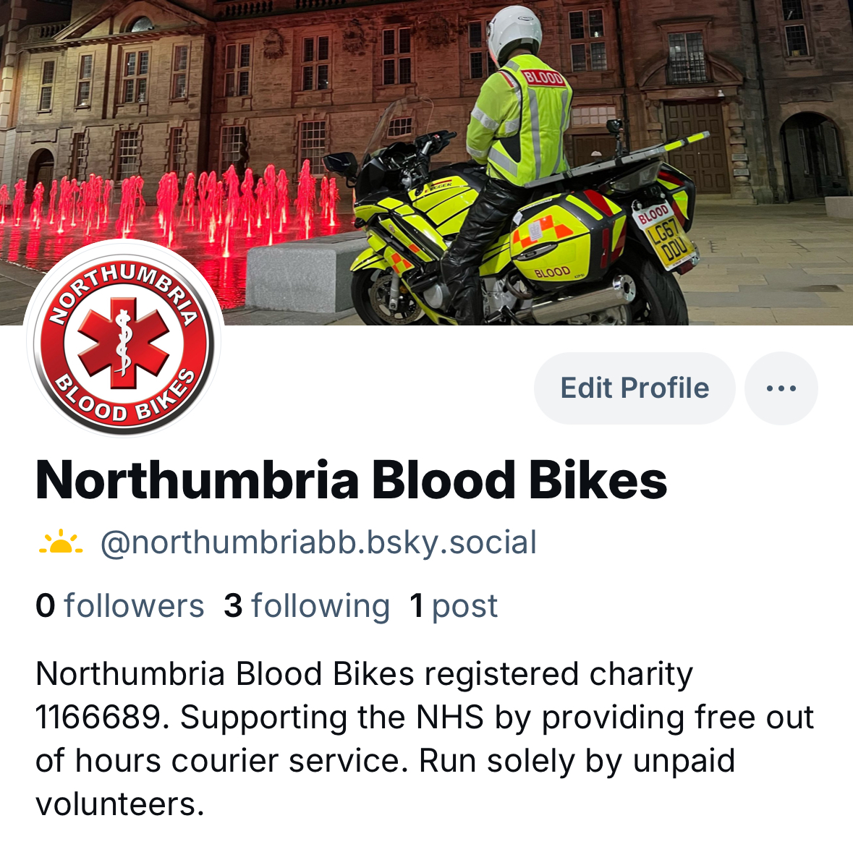Select the word NHS in bio
Screen dimensions: 853x852
pyautogui.click(x=449, y=717)
